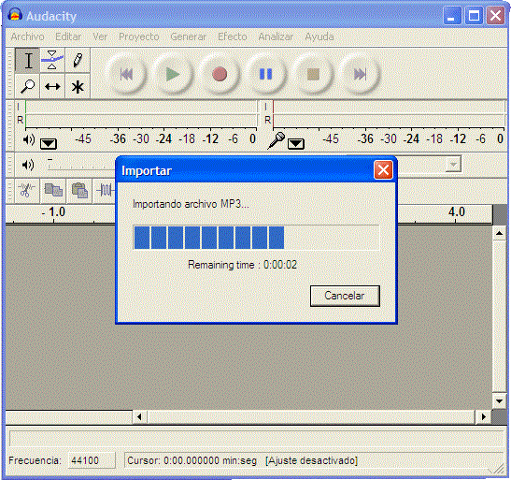Click the 'Importando archivo MP3...' text
The width and height of the screenshot is (511, 480).
point(191,204)
